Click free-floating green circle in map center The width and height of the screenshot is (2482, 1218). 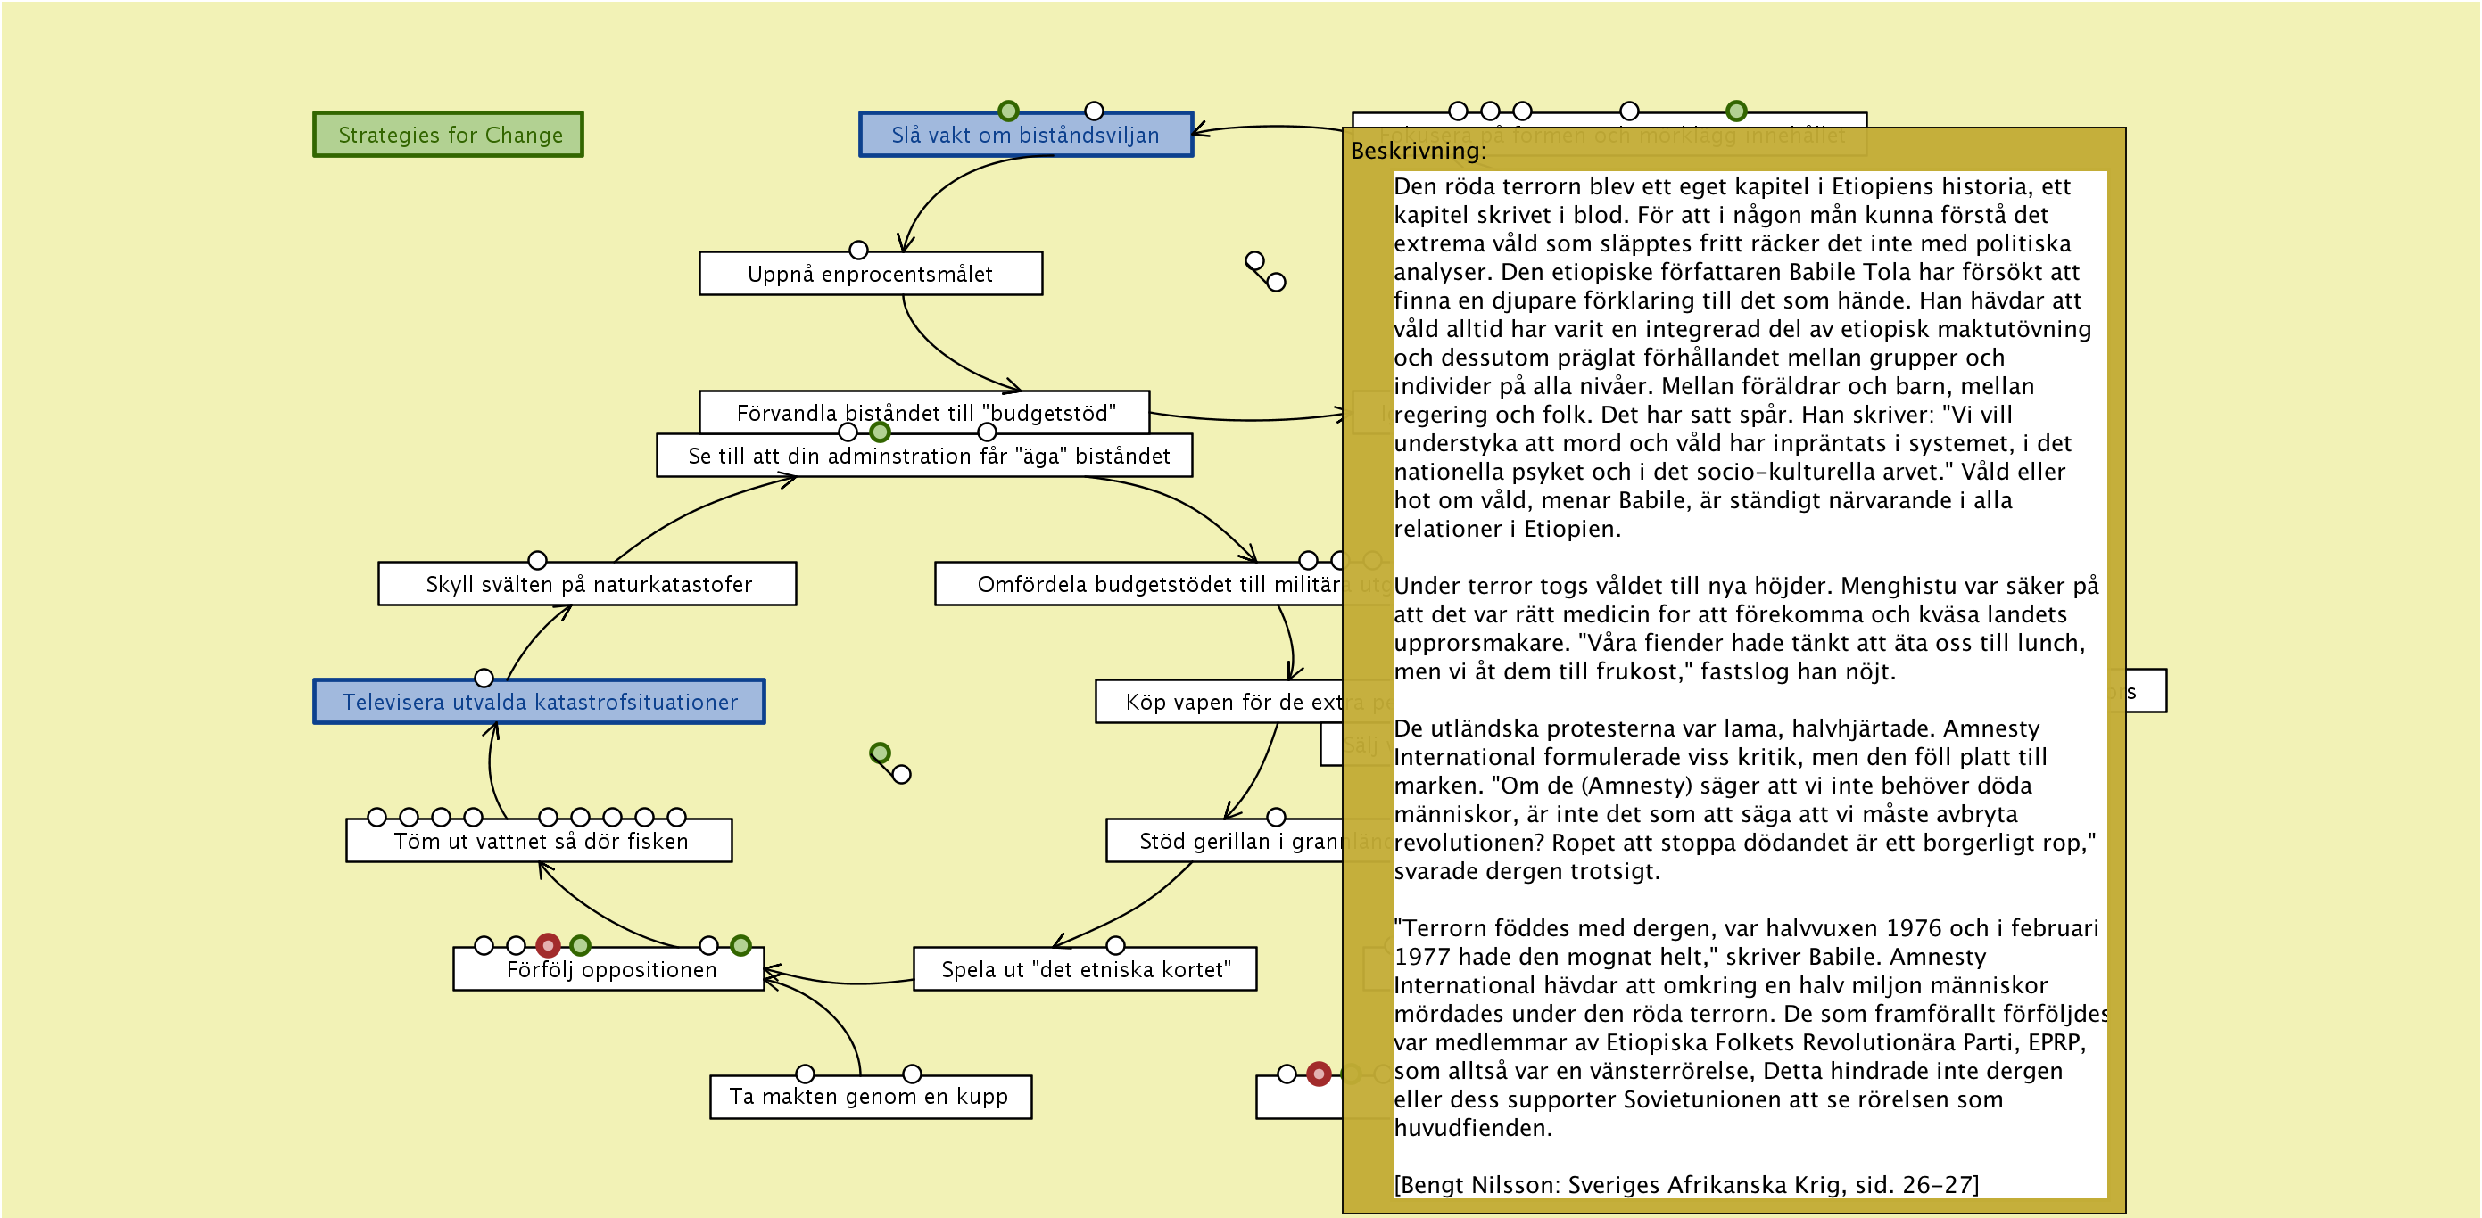pos(880,753)
